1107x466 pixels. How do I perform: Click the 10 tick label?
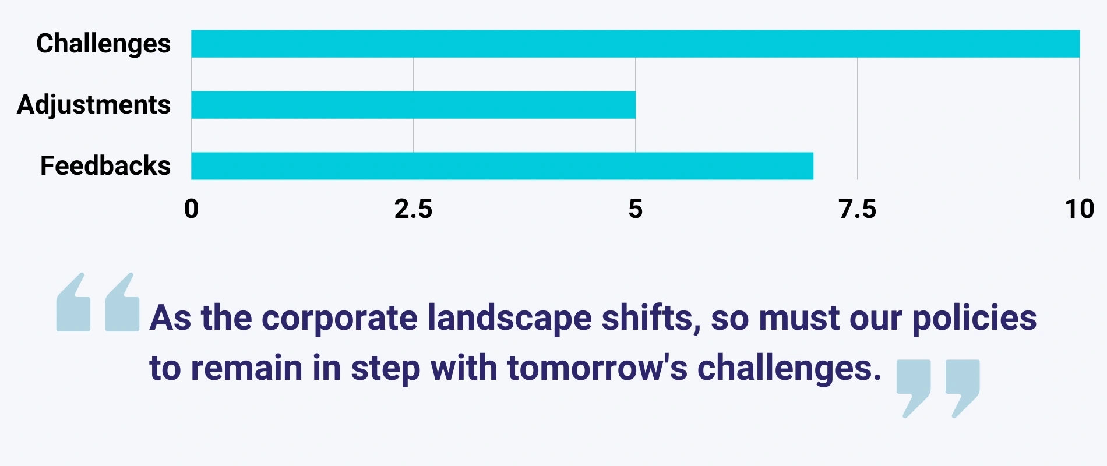click(1079, 209)
